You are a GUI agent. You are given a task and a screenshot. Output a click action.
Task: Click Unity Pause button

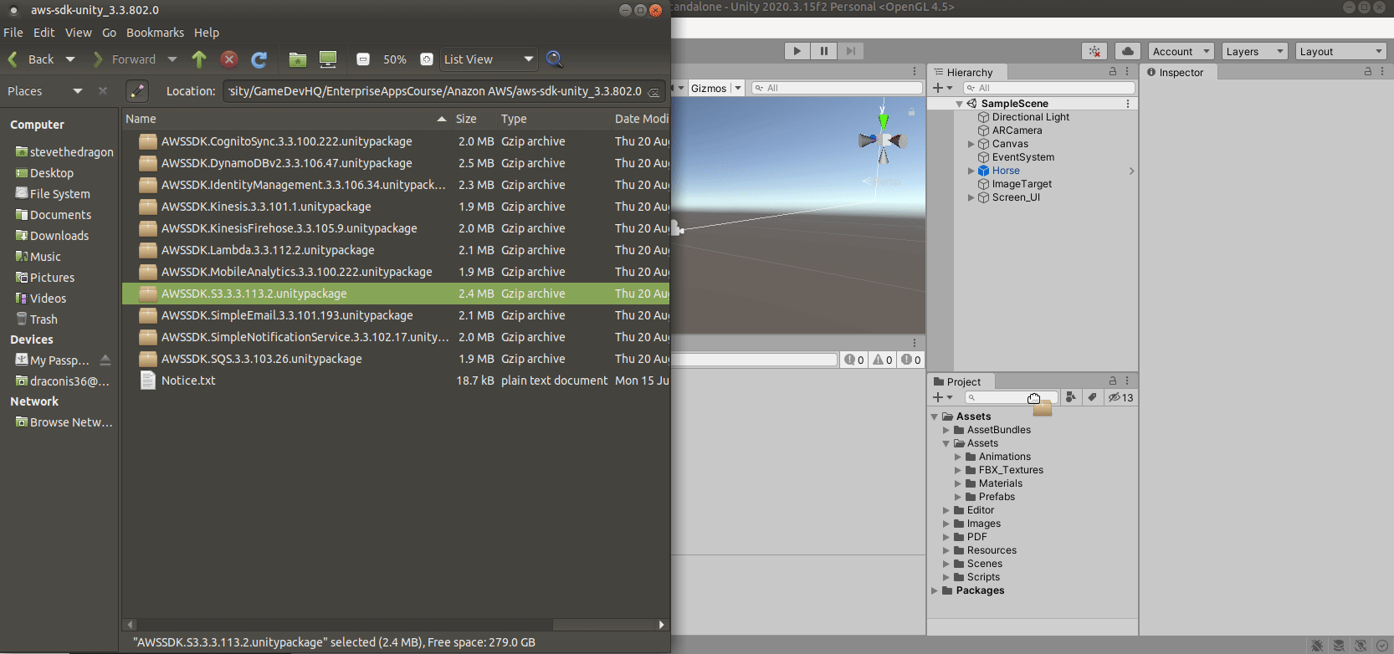tap(824, 51)
